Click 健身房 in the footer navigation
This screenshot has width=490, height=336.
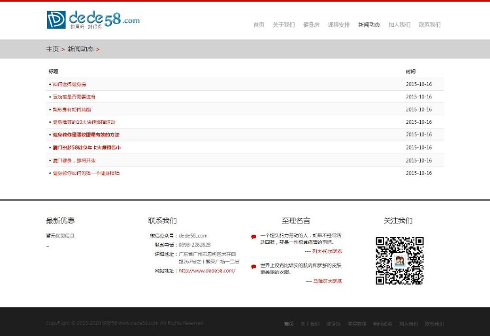[x=333, y=324]
